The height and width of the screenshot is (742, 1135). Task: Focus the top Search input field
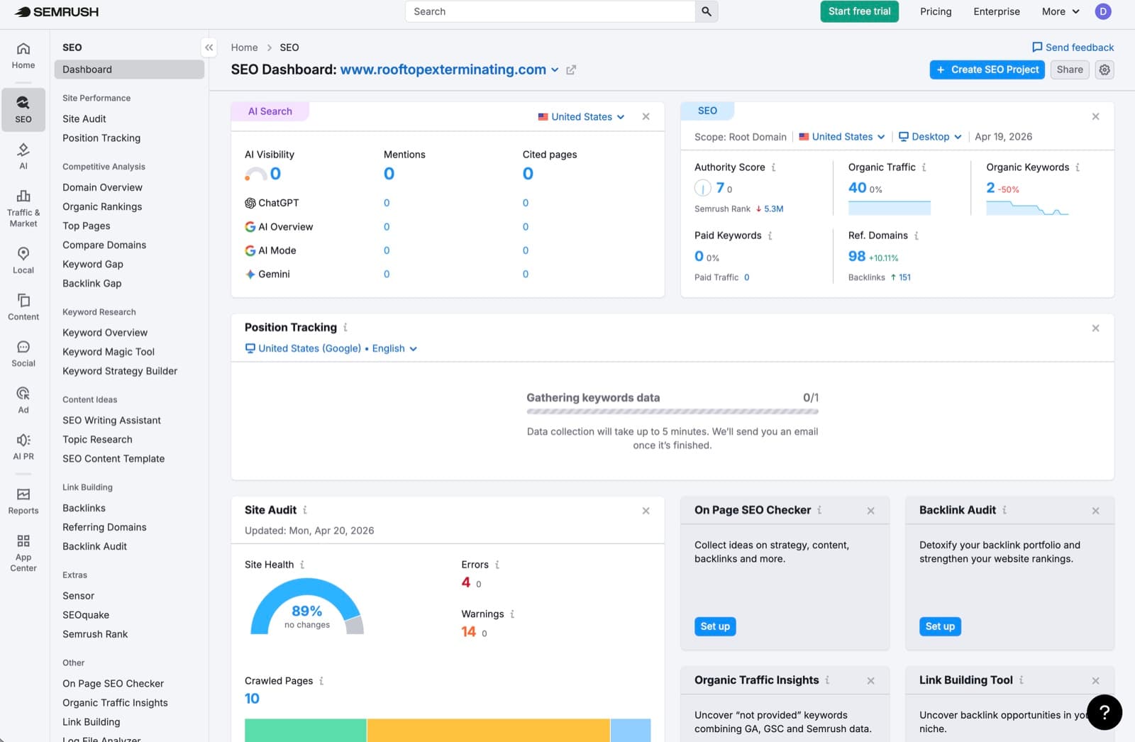pyautogui.click(x=550, y=11)
